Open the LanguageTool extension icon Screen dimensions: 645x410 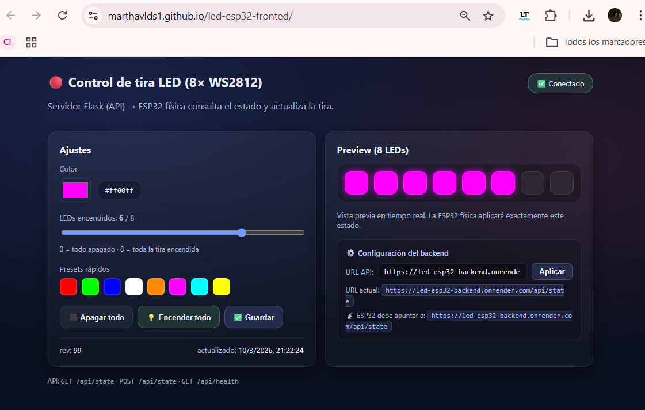click(x=525, y=16)
